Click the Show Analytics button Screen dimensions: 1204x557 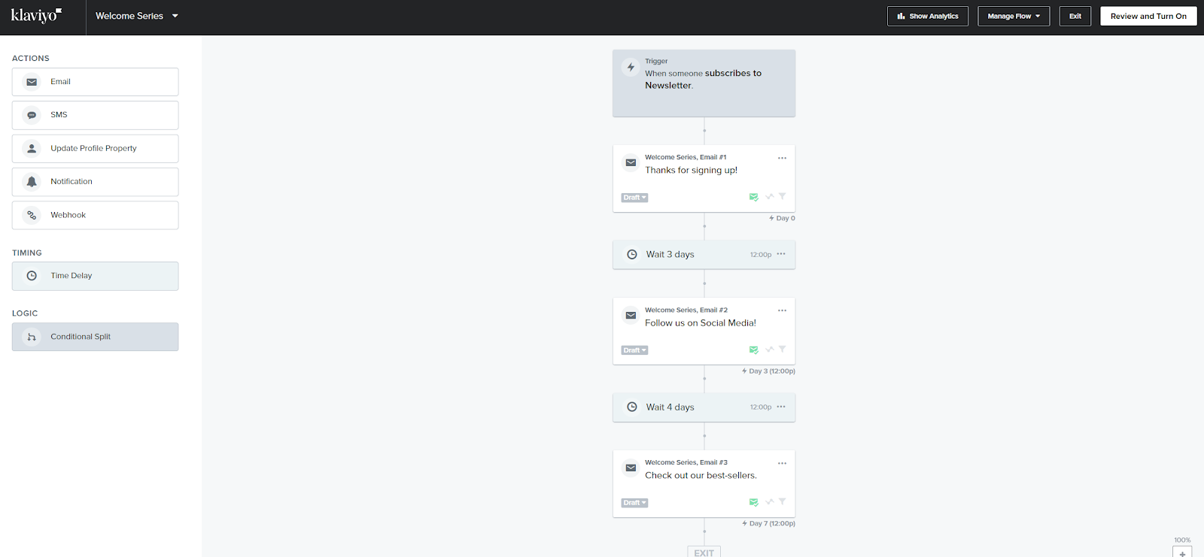[x=927, y=16]
